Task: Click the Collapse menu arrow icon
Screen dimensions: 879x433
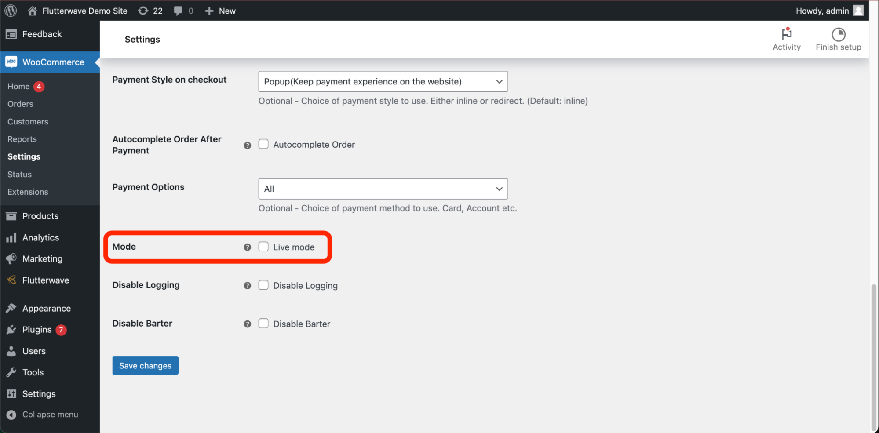Action: click(x=11, y=415)
